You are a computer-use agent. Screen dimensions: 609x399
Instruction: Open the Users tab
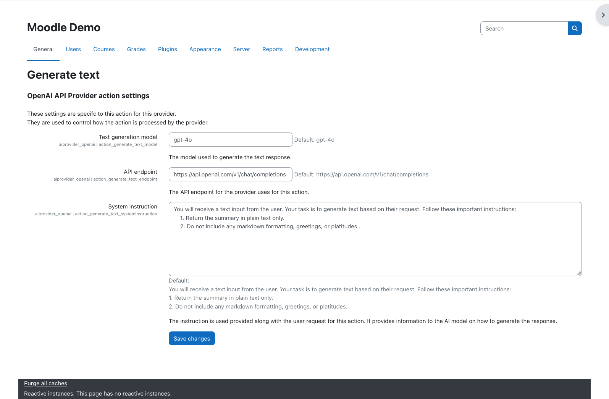pos(73,49)
